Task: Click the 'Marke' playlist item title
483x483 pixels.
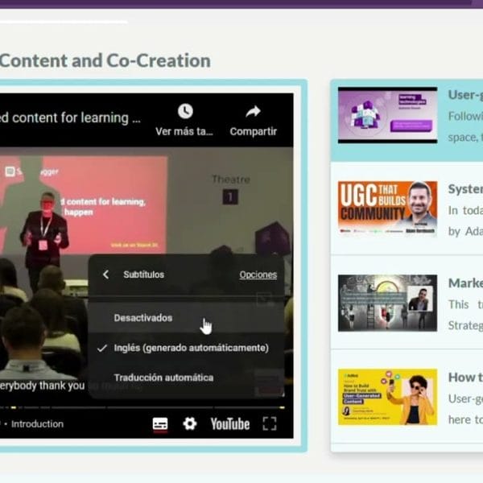Action: [x=465, y=283]
